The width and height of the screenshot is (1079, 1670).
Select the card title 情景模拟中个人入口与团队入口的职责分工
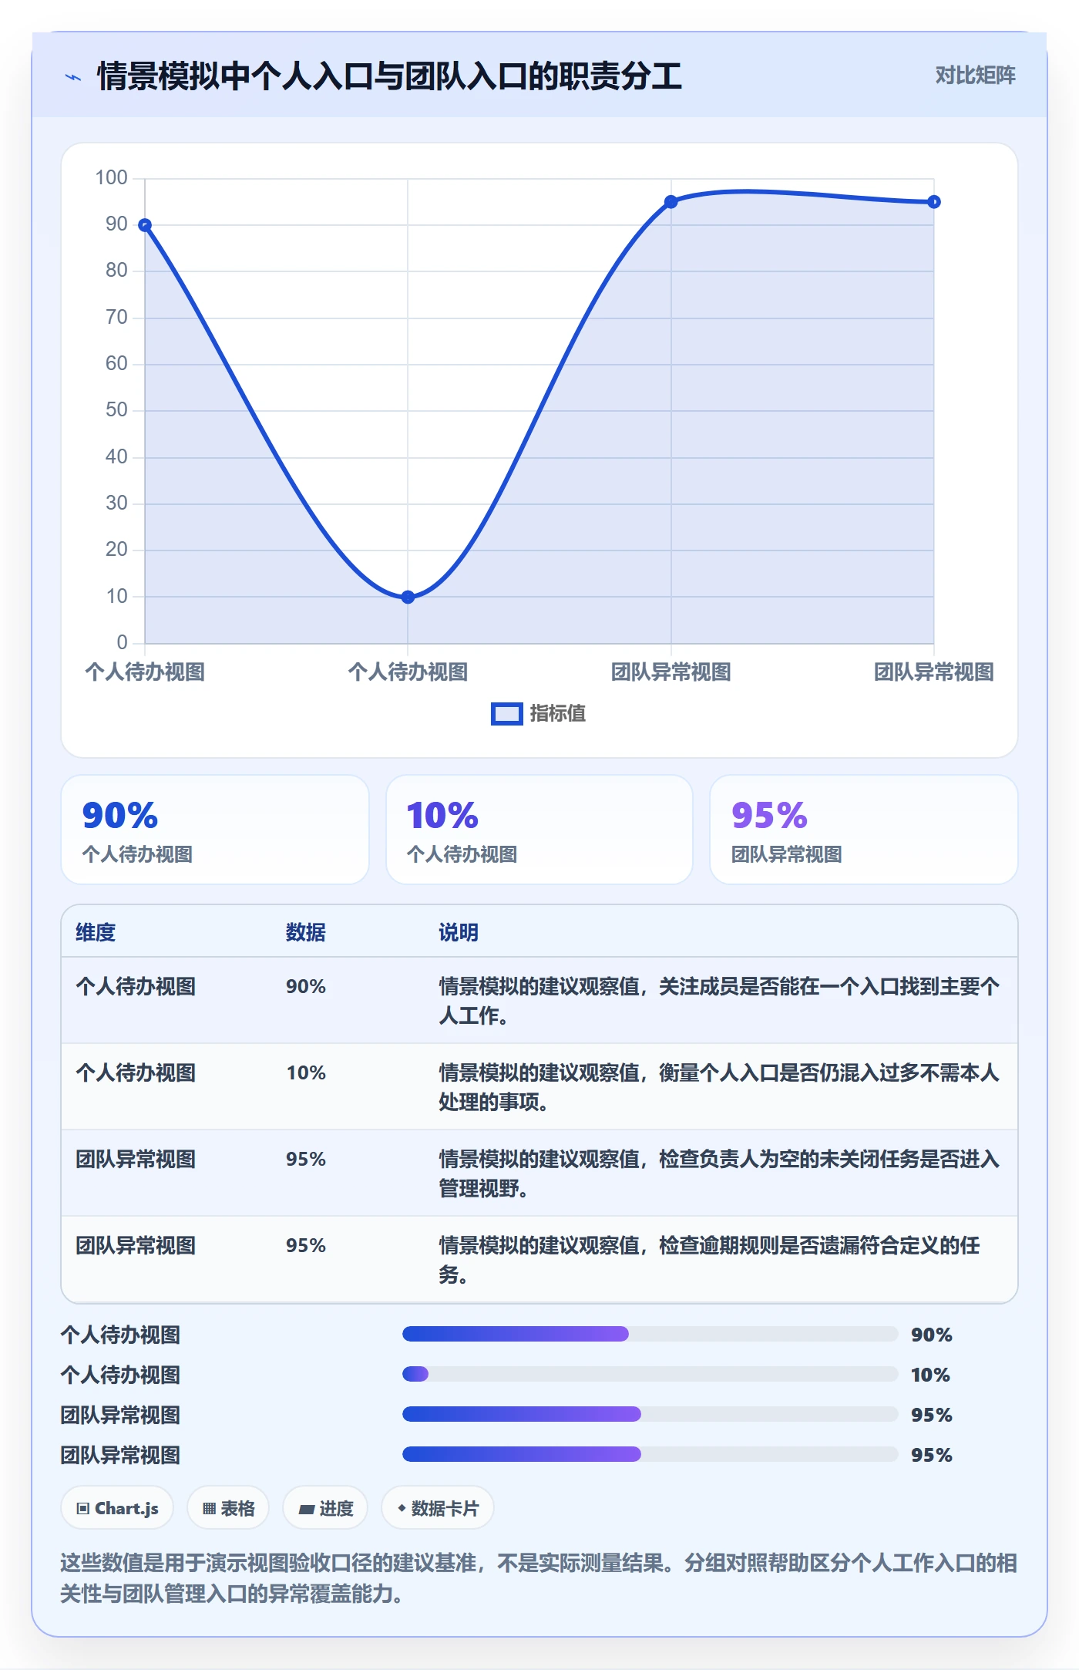pos(389,76)
